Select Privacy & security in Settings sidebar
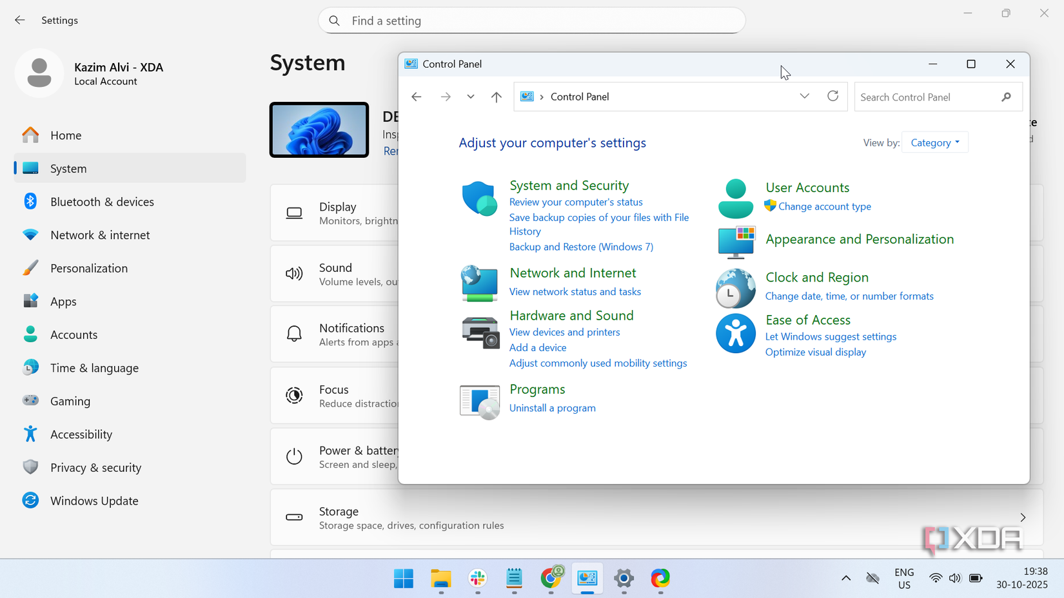Image resolution: width=1064 pixels, height=598 pixels. 130,468
